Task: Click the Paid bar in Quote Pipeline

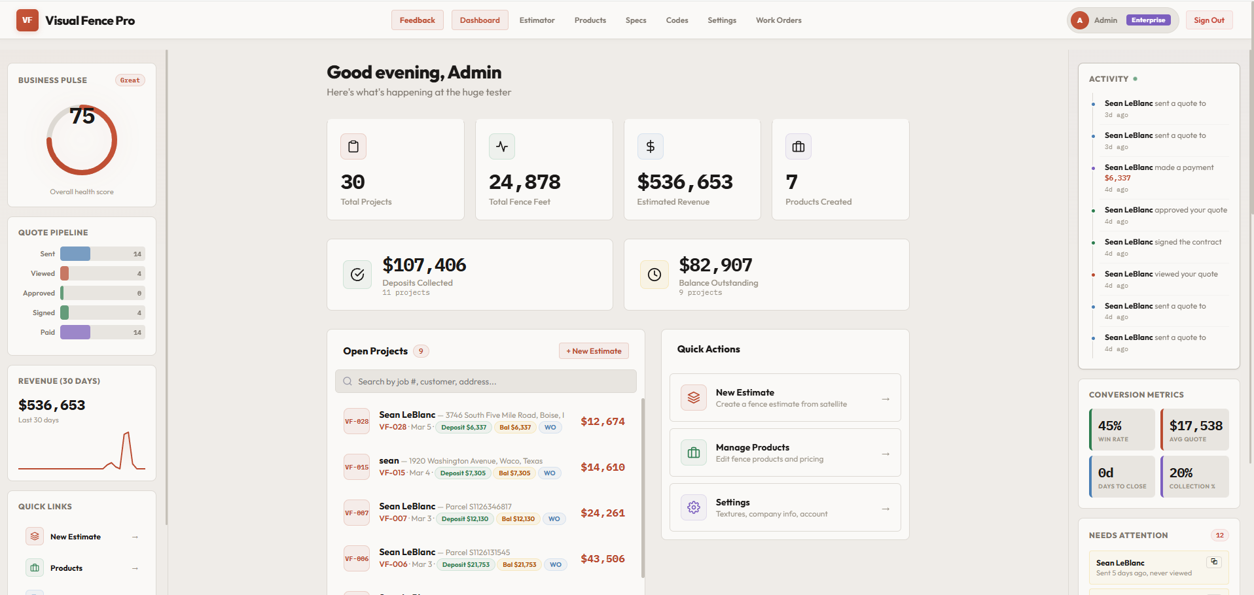Action: point(74,332)
